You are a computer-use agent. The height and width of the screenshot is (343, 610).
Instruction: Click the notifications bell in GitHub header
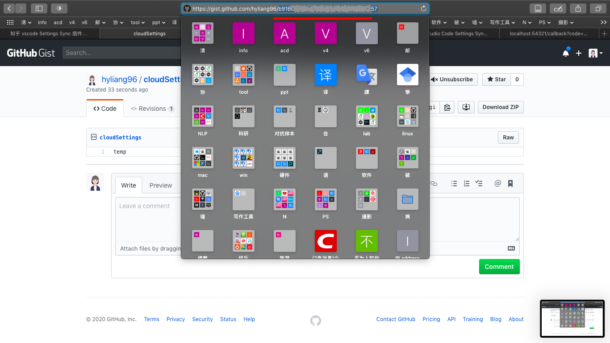565,53
